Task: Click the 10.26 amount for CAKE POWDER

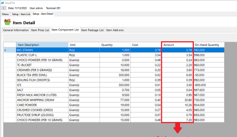Action: [x=177, y=105]
